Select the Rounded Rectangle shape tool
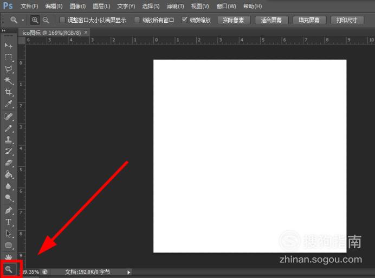 click(8, 245)
